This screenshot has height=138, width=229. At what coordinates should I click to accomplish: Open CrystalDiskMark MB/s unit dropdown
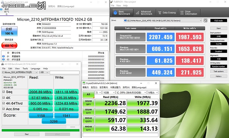click(x=153, y=92)
